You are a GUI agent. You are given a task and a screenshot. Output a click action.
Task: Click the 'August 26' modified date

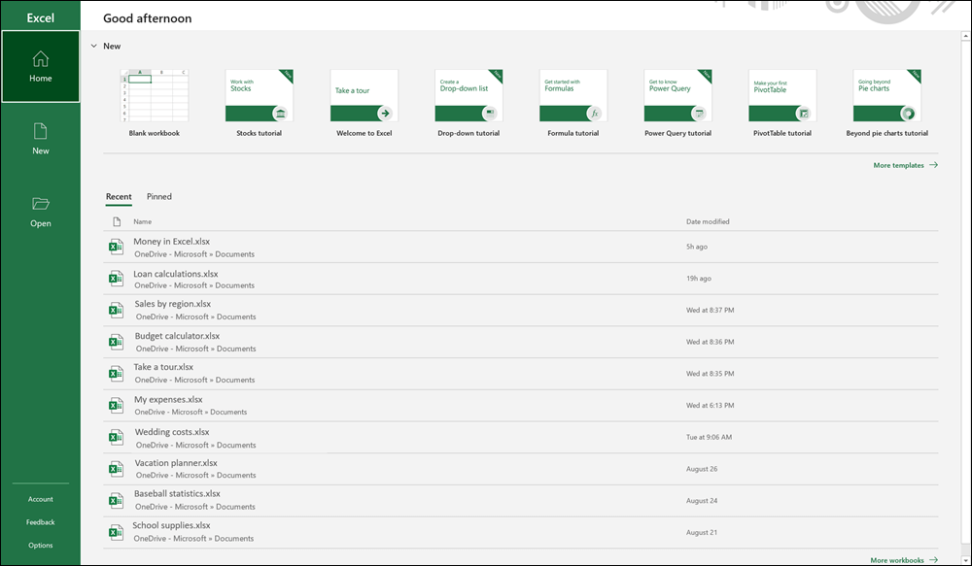[x=702, y=469]
